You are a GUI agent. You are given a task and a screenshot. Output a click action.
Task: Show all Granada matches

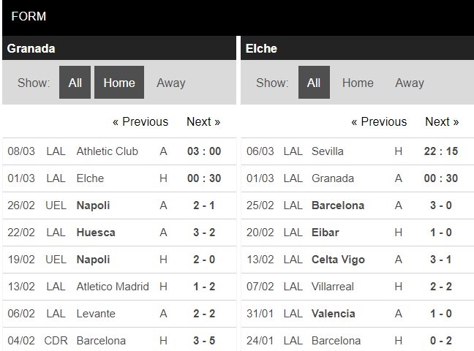(x=75, y=83)
